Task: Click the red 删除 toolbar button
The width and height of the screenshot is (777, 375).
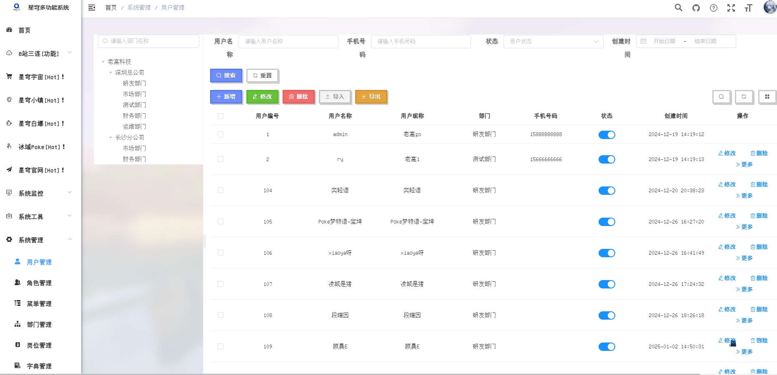Action: coord(298,97)
